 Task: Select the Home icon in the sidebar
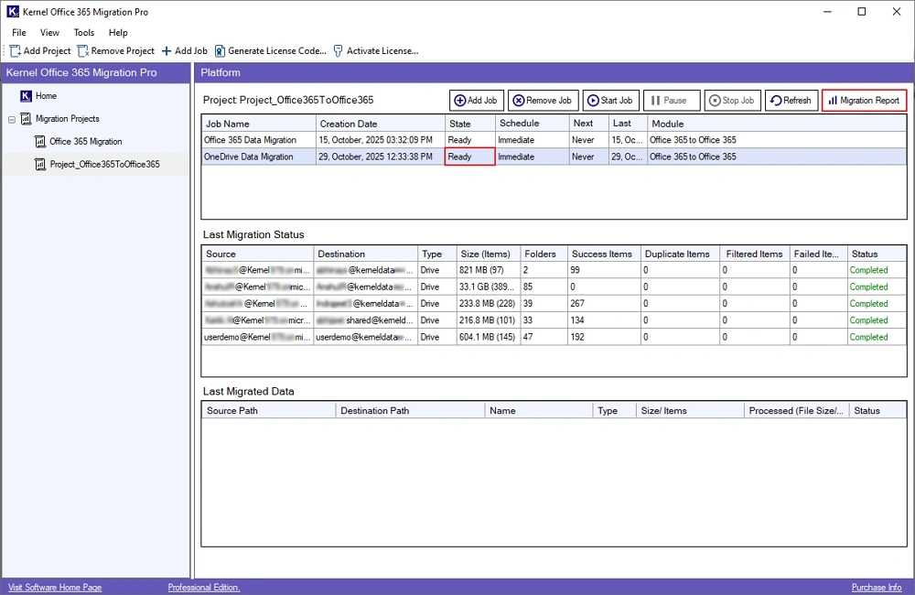27,95
